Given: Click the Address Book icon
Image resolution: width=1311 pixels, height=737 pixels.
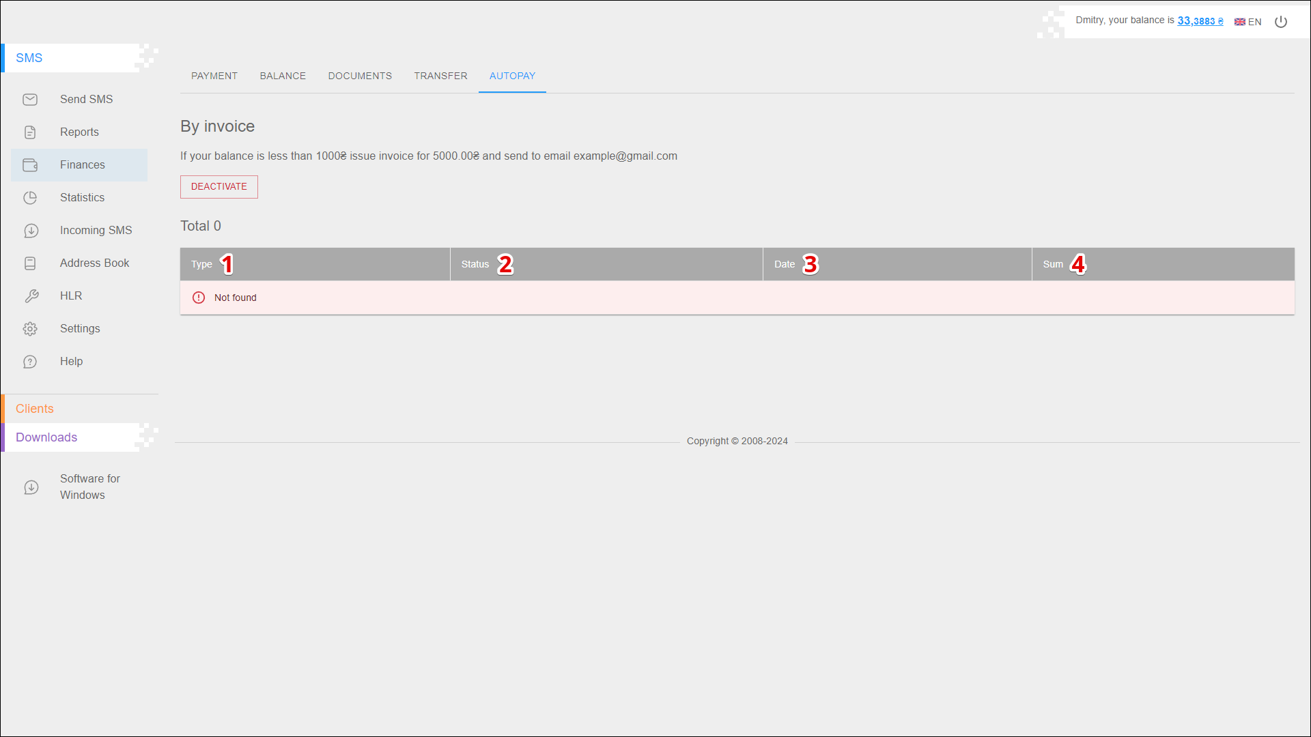Looking at the screenshot, I should point(30,263).
